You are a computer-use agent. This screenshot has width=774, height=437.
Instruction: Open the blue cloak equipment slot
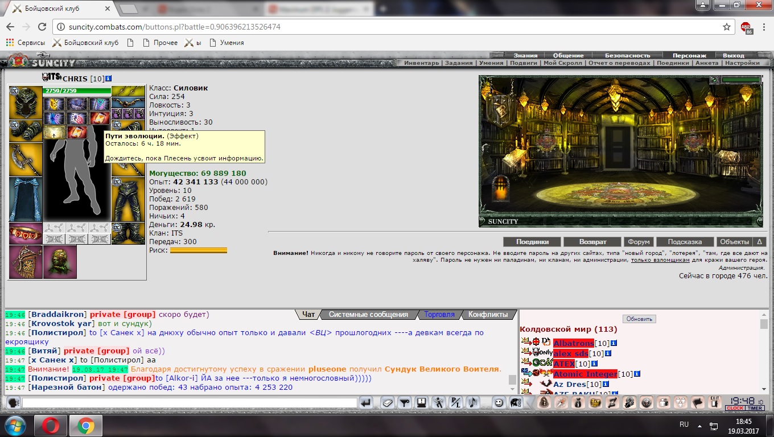[26, 199]
